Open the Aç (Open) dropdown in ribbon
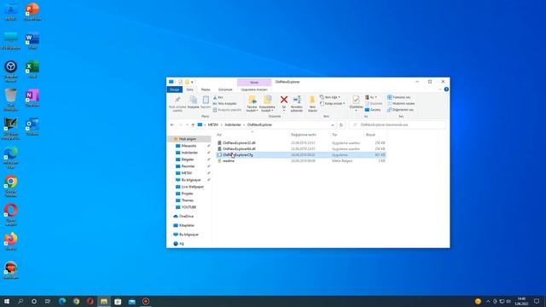Screen dimensions: 546x307 (x=371, y=97)
